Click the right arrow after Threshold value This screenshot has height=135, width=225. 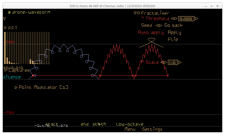pyautogui.click(x=197, y=19)
